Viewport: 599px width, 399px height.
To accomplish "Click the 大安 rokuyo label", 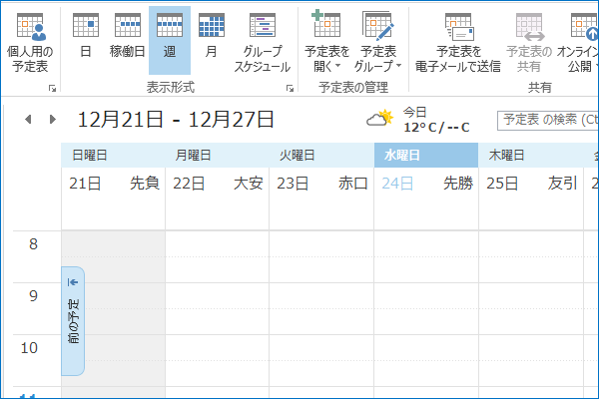I will click(249, 184).
